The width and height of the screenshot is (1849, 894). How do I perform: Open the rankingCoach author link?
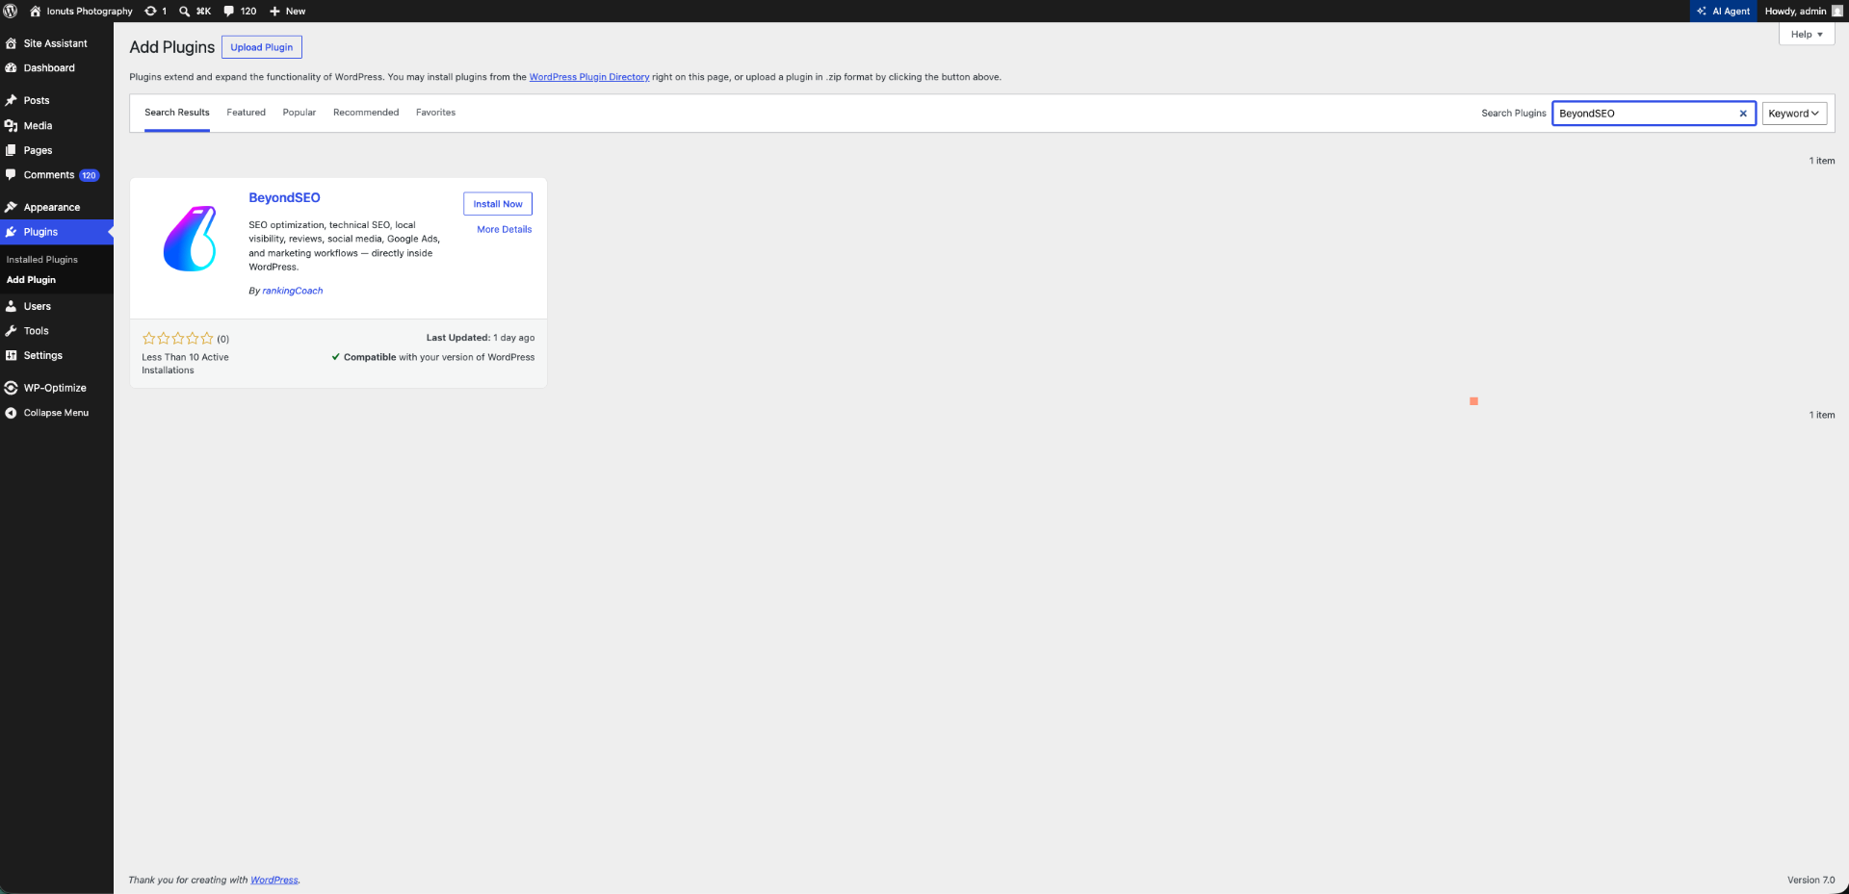[x=293, y=291]
